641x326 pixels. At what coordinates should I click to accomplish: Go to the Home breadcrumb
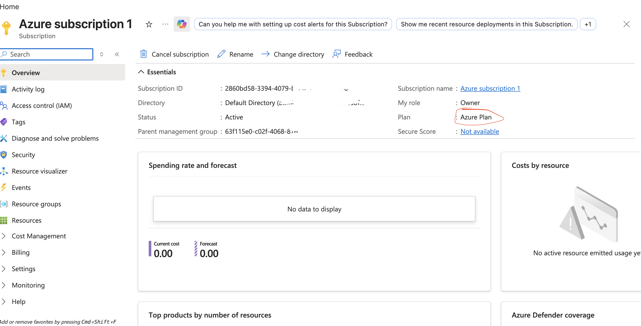(x=9, y=7)
